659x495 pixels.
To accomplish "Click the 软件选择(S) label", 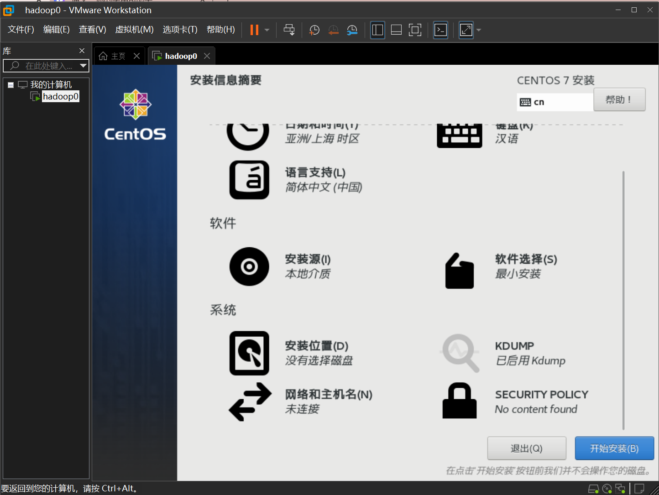I will click(526, 259).
